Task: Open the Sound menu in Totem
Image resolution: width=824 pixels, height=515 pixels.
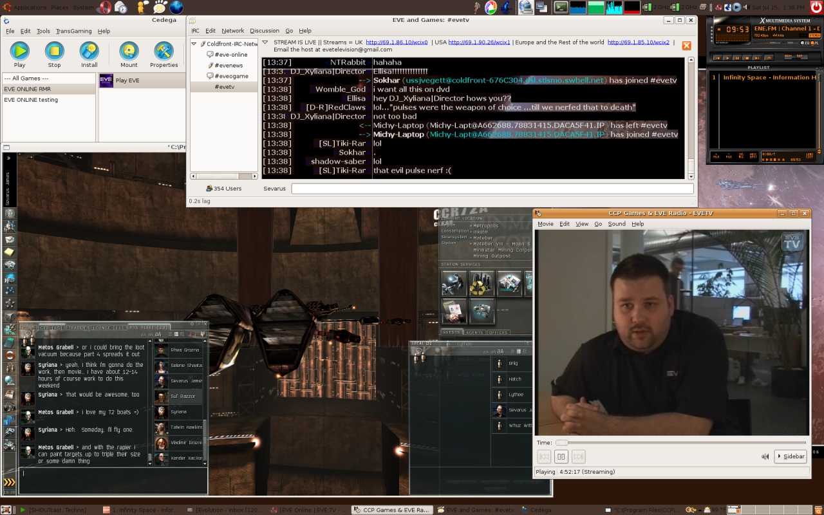Action: click(x=617, y=224)
